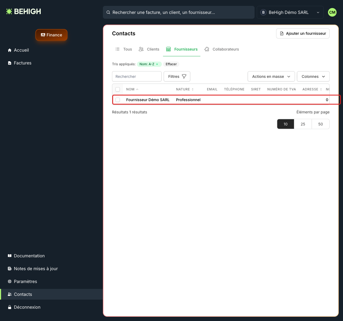Click the Clients tab people icon
Screen dimensions: 343x321
141,49
